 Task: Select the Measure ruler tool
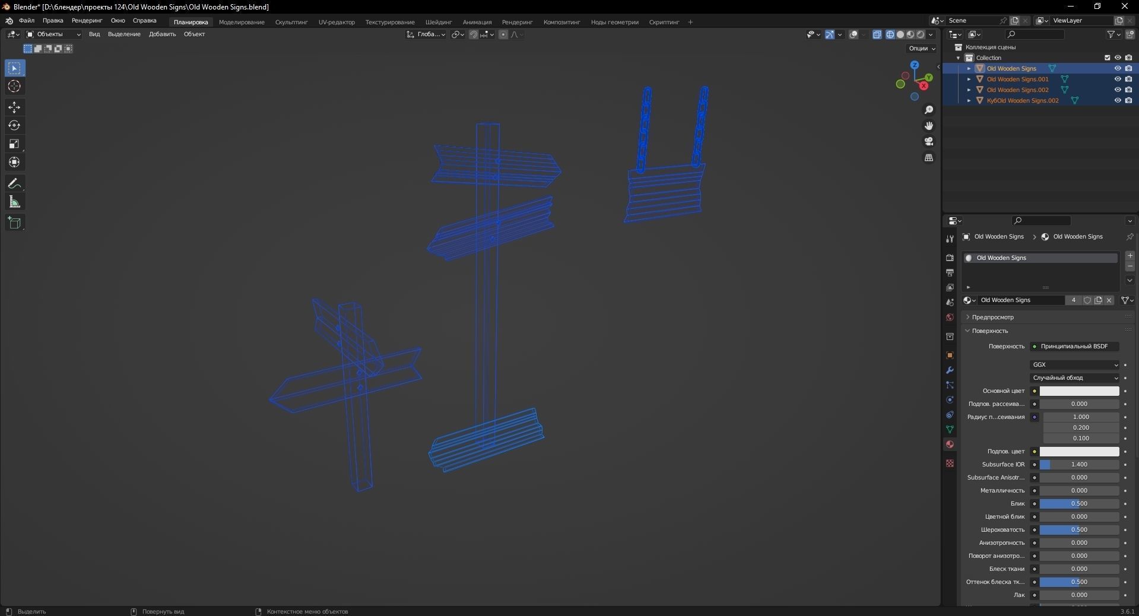click(x=14, y=202)
